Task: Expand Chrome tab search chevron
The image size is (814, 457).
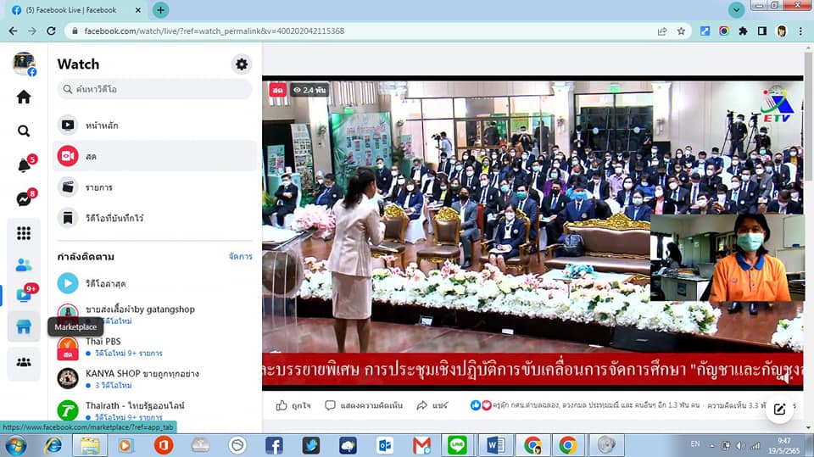Action: tap(737, 10)
